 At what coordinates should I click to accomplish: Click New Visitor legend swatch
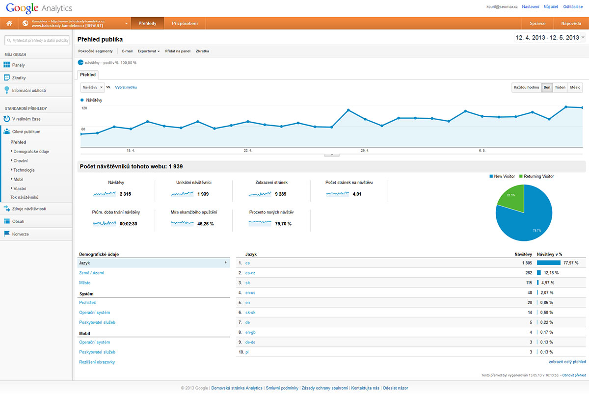click(491, 176)
